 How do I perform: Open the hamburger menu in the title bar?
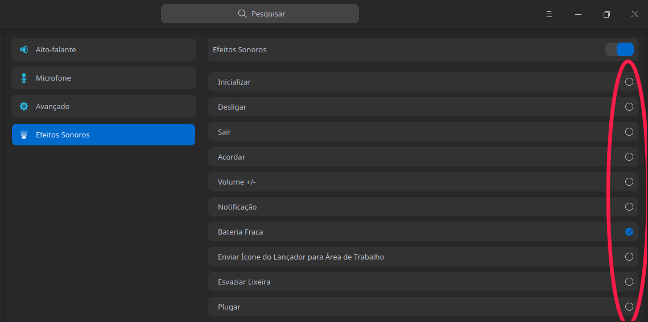549,14
